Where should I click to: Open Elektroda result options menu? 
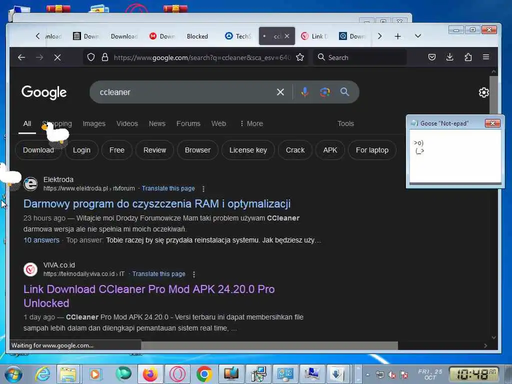point(203,188)
